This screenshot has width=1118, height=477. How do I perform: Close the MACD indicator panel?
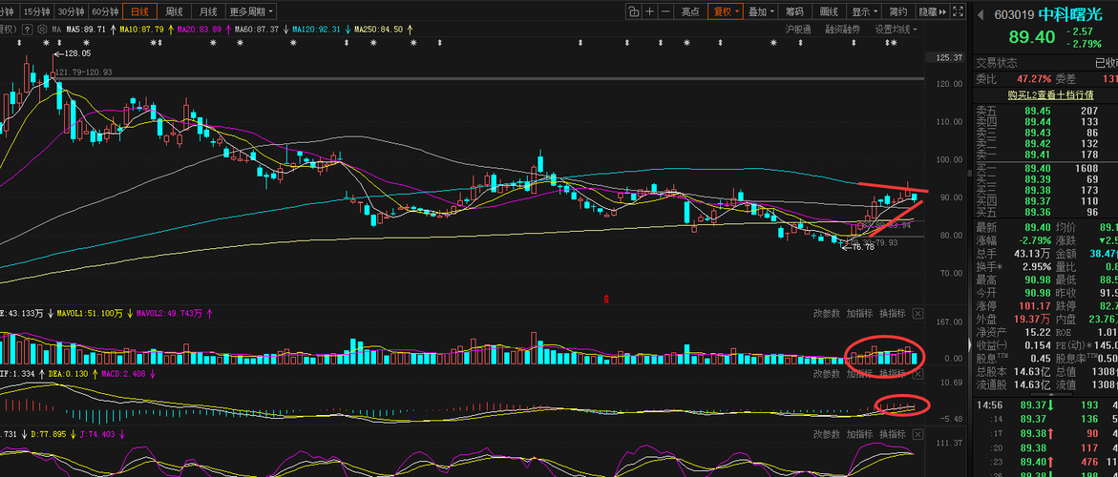coord(918,374)
